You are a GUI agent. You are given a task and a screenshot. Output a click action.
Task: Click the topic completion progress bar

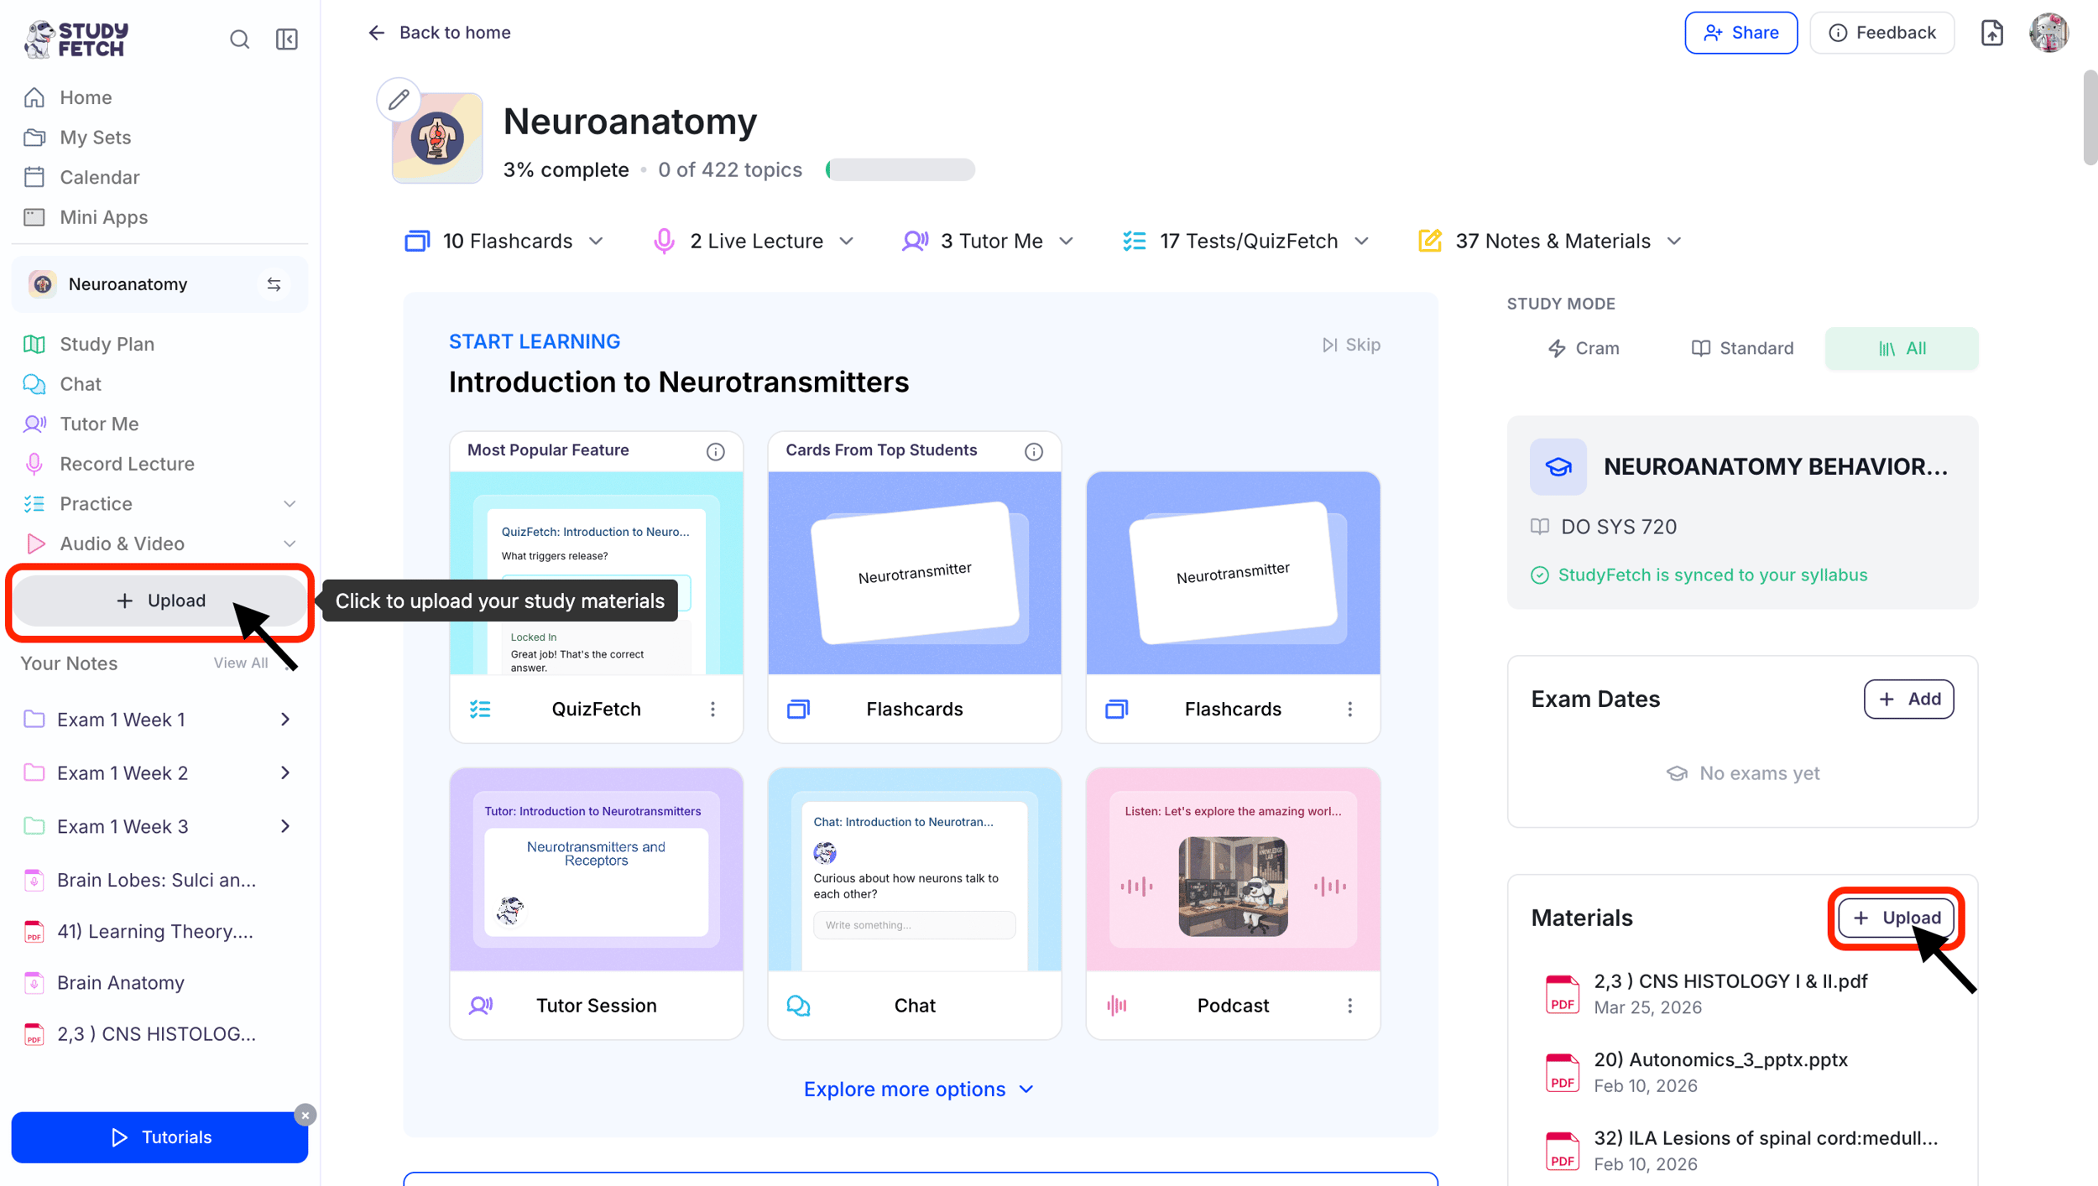pyautogui.click(x=900, y=170)
